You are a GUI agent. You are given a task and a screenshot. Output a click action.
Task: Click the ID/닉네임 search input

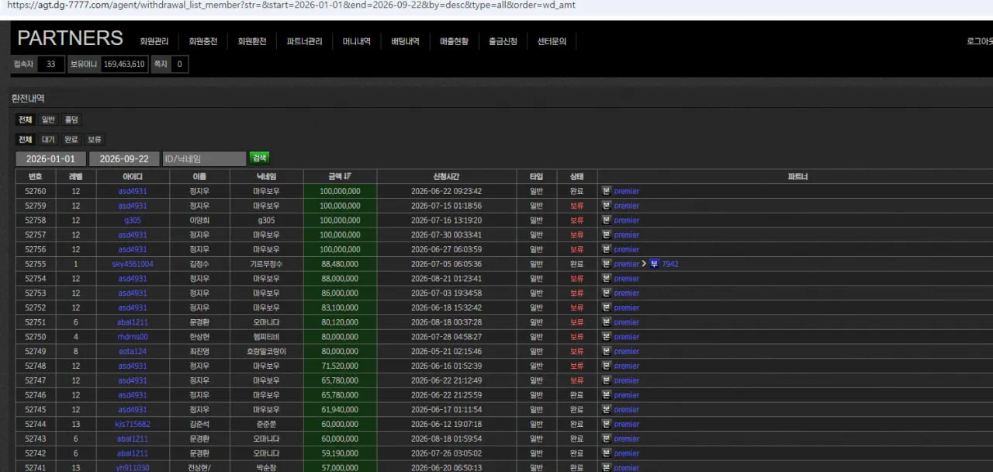204,158
